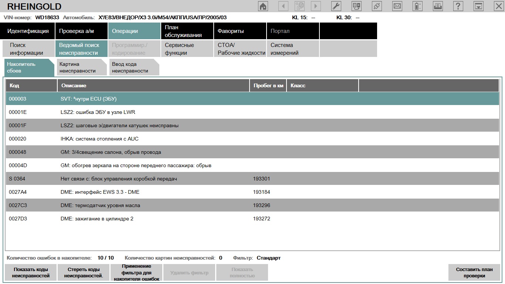Click Пробег в км column header
This screenshot has height=284, width=505.
268,85
